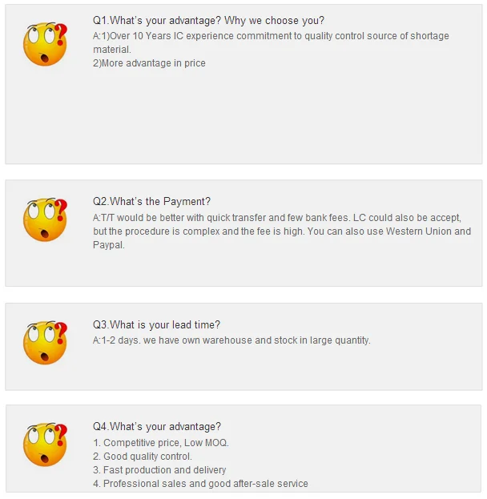Click the question-mark emoji next to Q2
The width and height of the screenshot is (487, 499).
(45, 219)
